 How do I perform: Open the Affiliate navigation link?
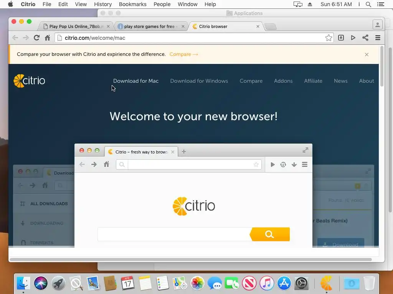[x=313, y=81]
